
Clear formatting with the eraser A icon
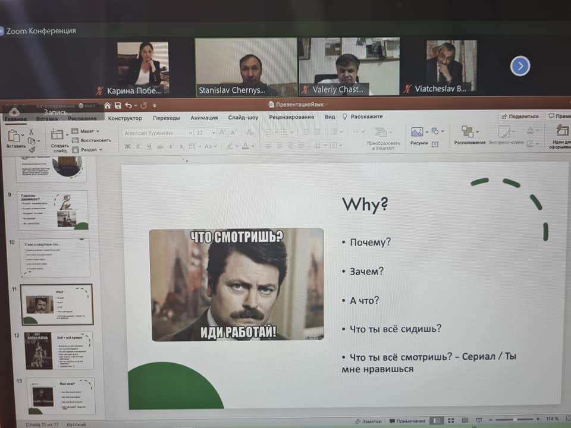(x=250, y=133)
